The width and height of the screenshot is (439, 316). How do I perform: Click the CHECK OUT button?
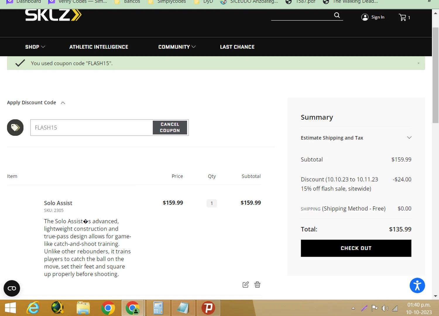[356, 248]
